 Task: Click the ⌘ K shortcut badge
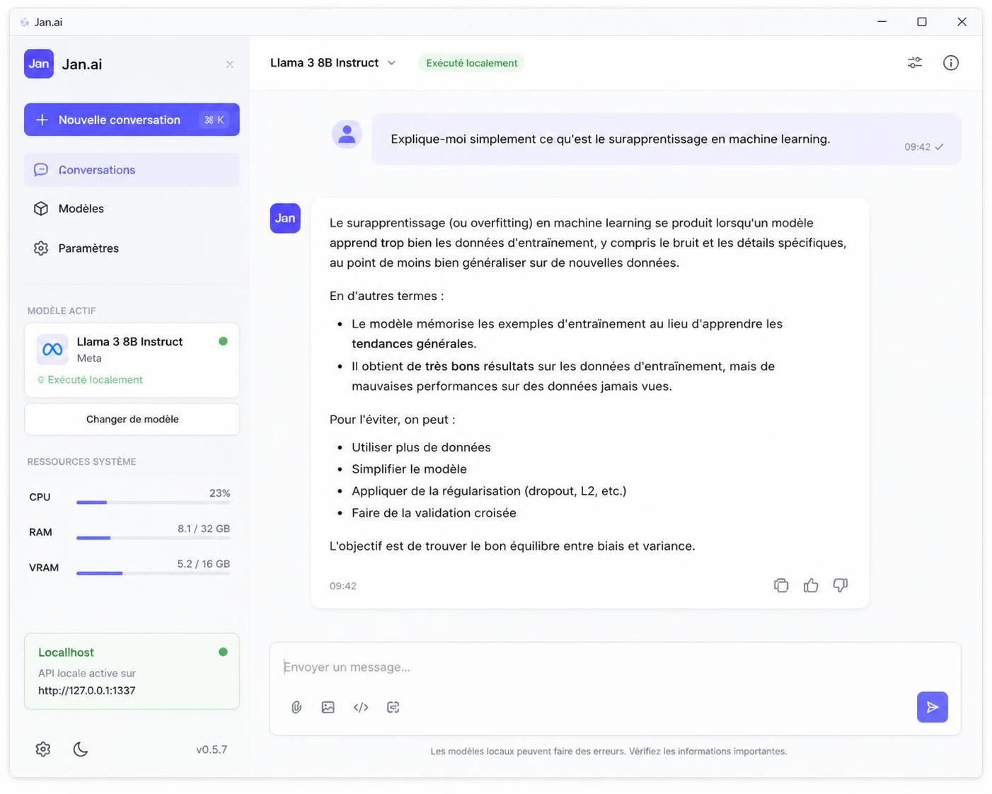pos(214,120)
